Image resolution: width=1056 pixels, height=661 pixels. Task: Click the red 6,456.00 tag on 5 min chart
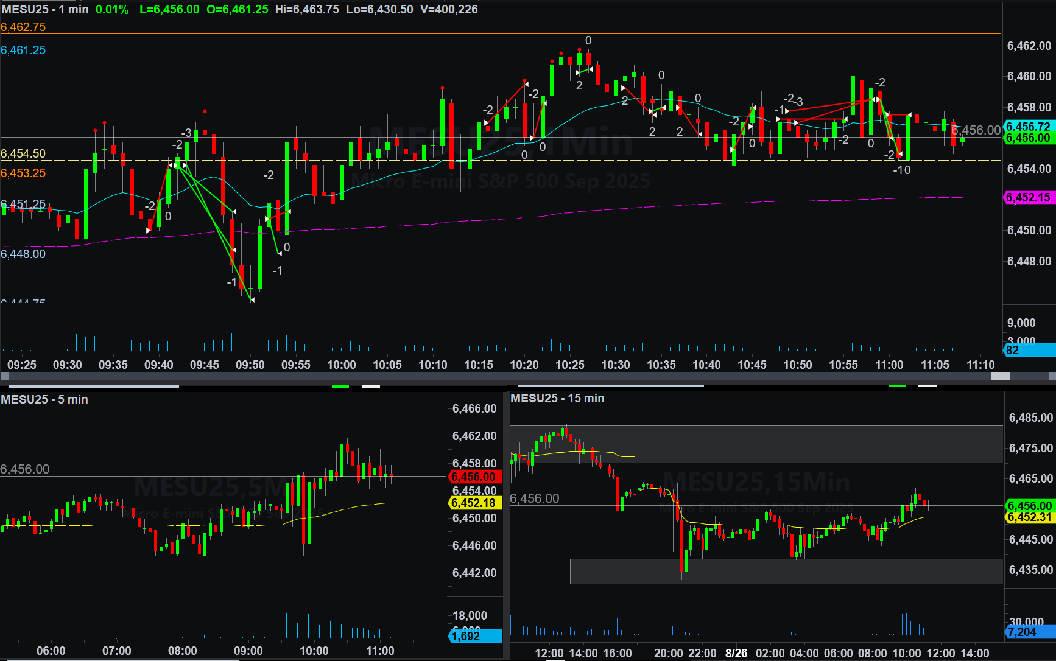click(x=475, y=477)
